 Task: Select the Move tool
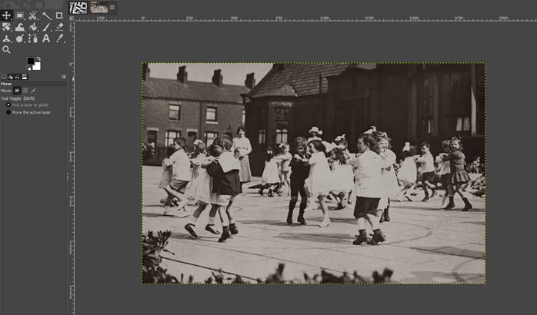(6, 15)
